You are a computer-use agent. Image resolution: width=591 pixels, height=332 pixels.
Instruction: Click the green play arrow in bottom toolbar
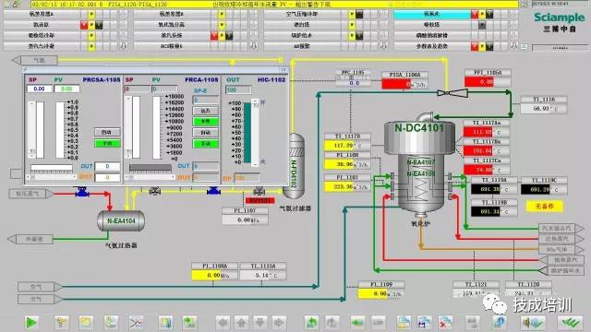pos(30,323)
